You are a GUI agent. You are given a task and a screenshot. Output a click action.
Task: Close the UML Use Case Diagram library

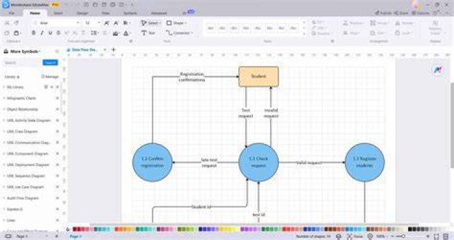(x=57, y=187)
